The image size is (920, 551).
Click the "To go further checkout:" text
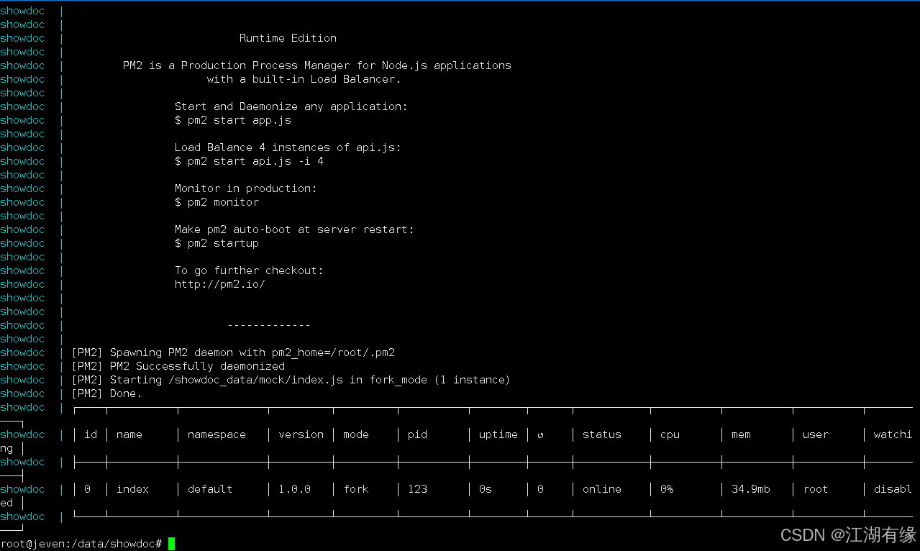point(249,270)
